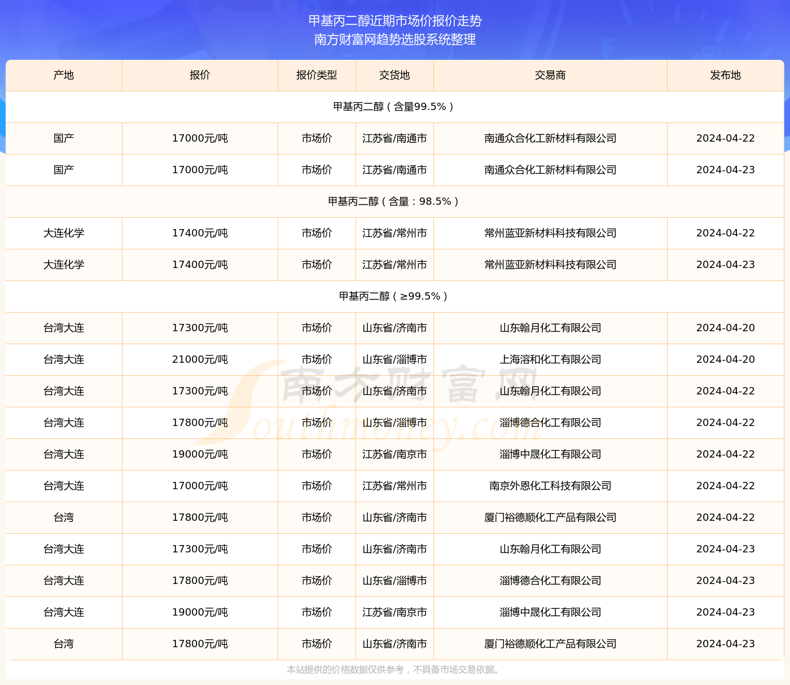Screen dimensions: 790x685
Task: Click the 报价 column header
Action: click(x=200, y=75)
